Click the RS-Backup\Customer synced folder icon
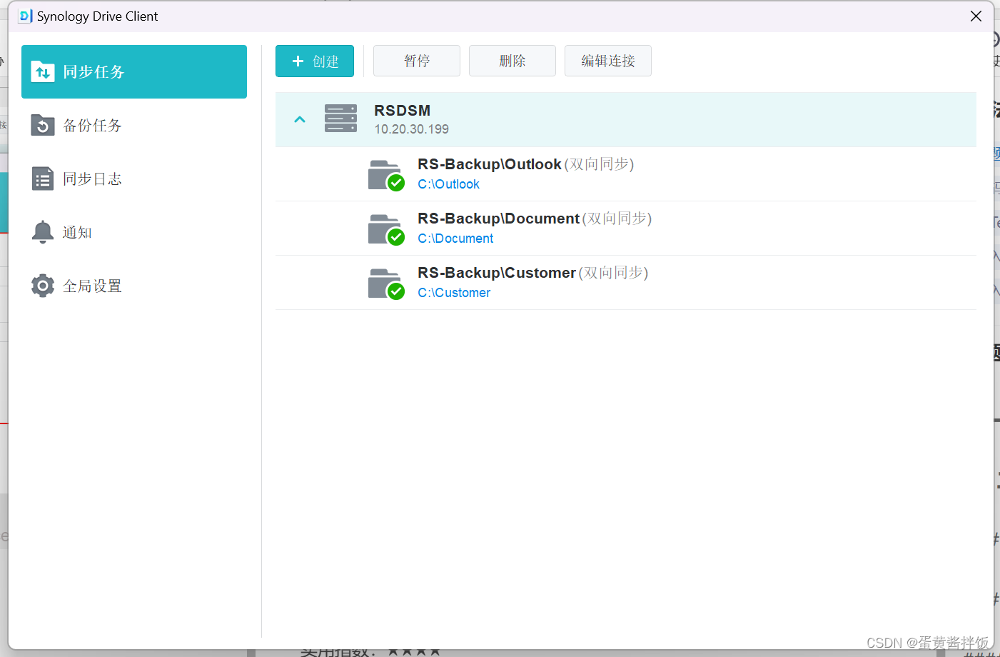This screenshot has width=1000, height=657. pos(386,284)
